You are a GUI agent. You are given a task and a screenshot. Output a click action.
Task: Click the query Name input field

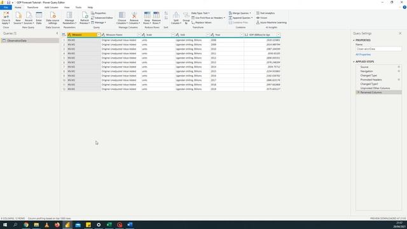point(378,49)
